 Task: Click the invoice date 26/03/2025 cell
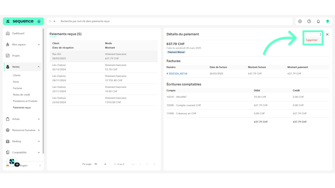click(216, 73)
